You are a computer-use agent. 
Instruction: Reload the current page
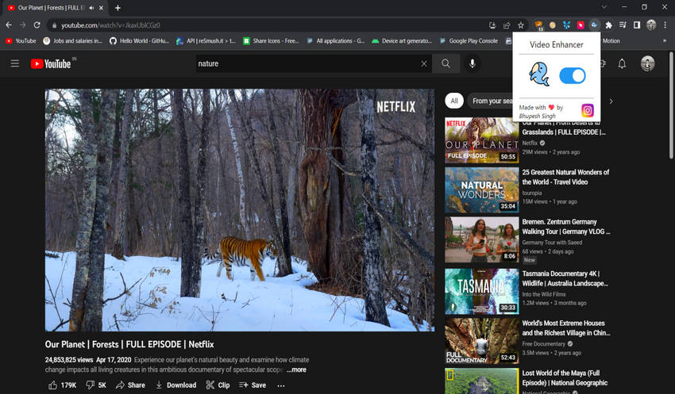[37, 25]
